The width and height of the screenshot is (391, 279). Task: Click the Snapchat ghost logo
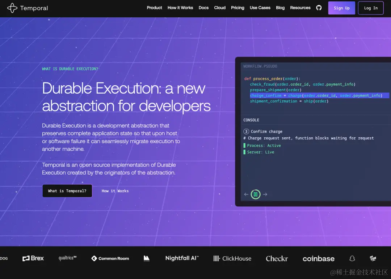[352, 258]
